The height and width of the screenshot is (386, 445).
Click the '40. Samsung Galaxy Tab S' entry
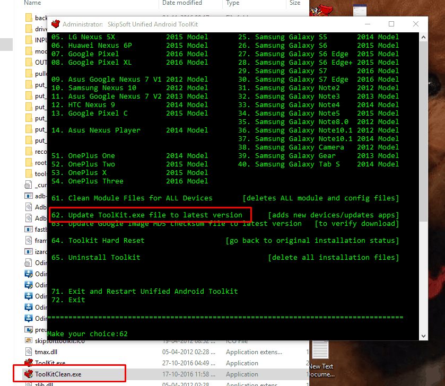click(289, 164)
